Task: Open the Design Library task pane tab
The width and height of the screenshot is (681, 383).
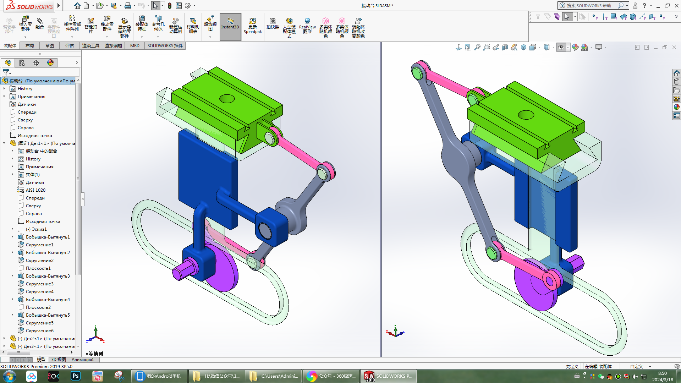Action: [677, 82]
